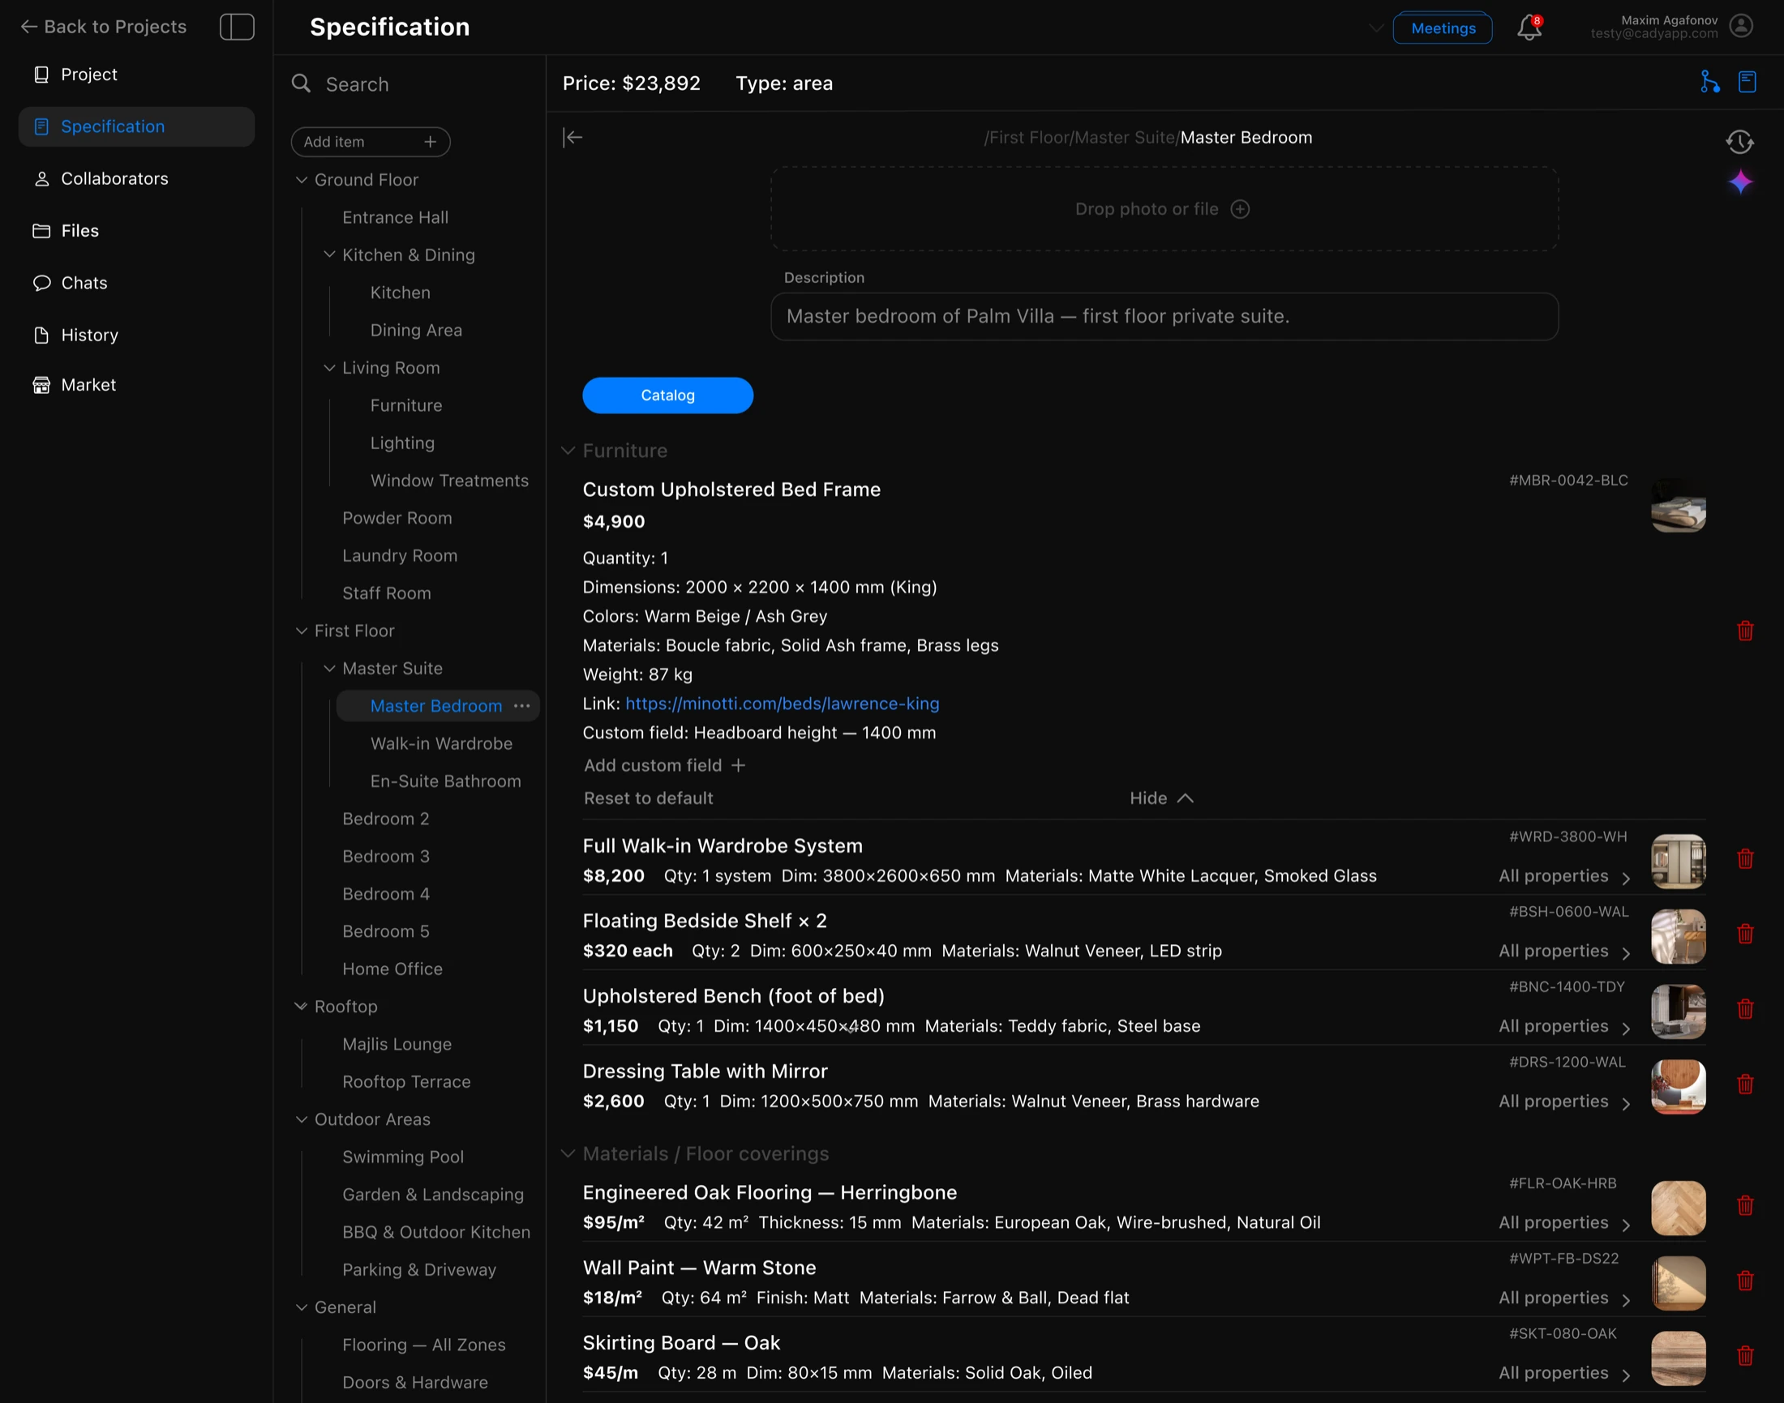The width and height of the screenshot is (1784, 1403).
Task: Collapse First Floor tree node
Action: [x=302, y=631]
